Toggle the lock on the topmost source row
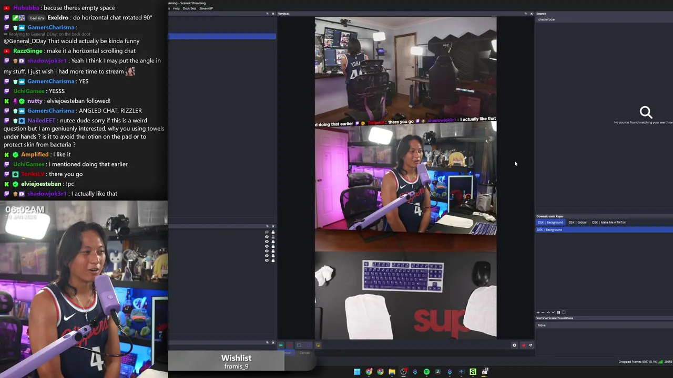 pos(273,232)
